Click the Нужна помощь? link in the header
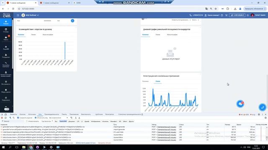268x150 pixels. (214, 15)
